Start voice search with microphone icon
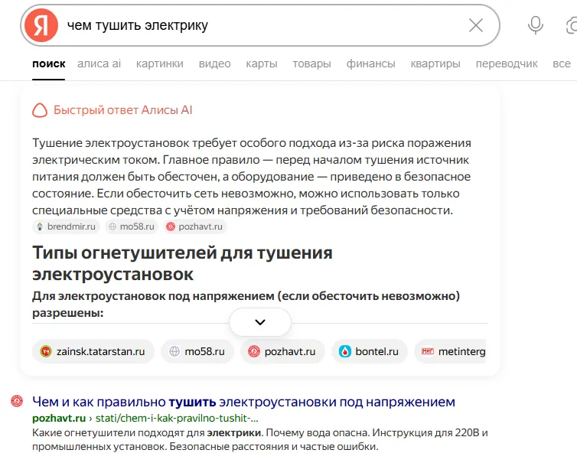 click(x=536, y=25)
